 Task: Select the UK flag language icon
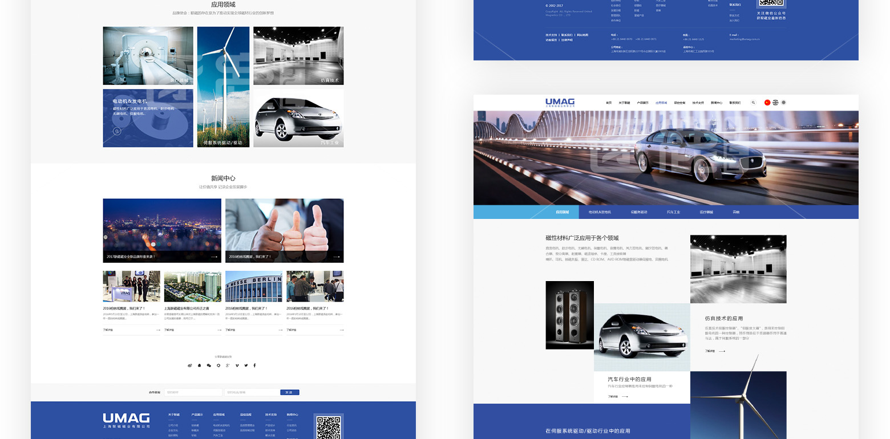click(x=775, y=103)
